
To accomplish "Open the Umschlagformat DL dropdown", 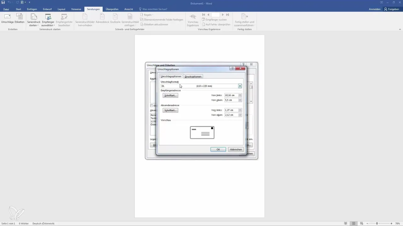I will point(240,86).
